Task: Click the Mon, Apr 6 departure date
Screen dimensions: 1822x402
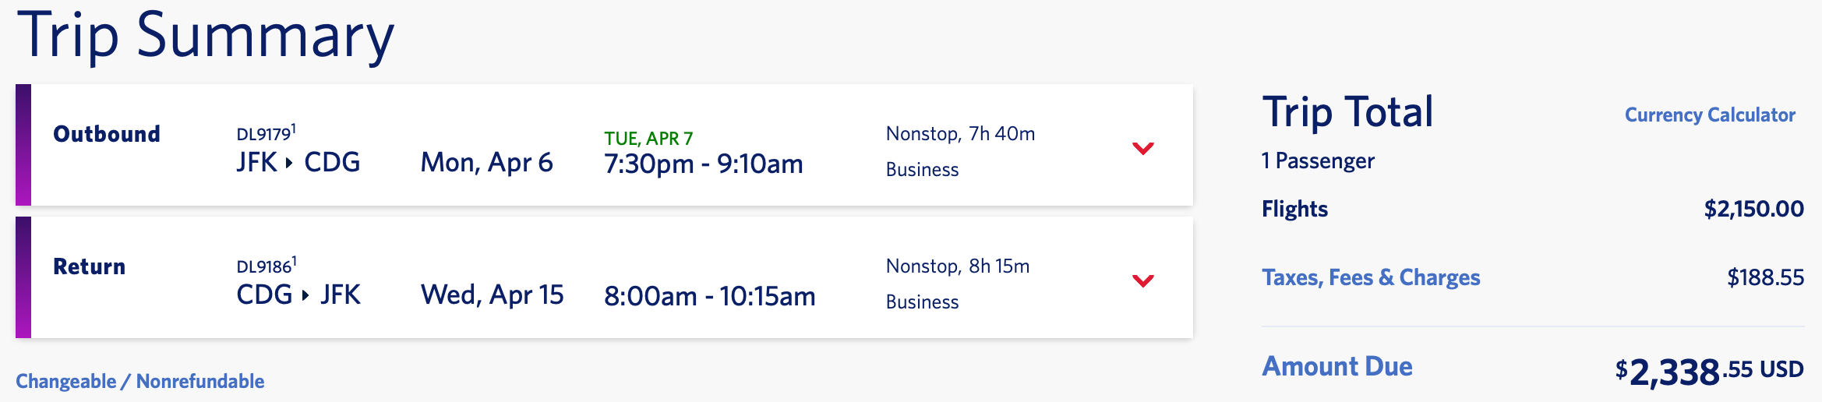Action: [486, 162]
